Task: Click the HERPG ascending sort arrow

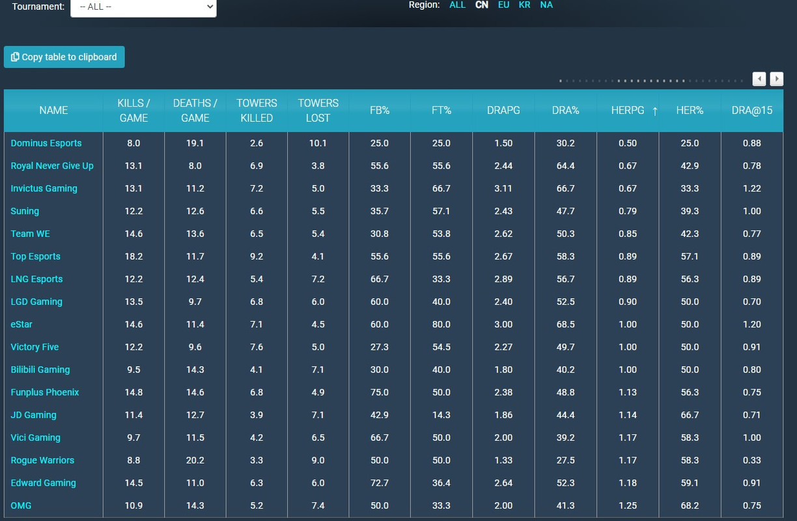Action: 654,111
